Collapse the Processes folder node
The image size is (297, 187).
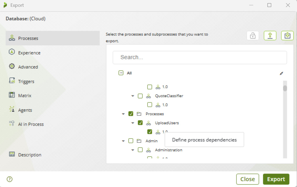click(123, 114)
